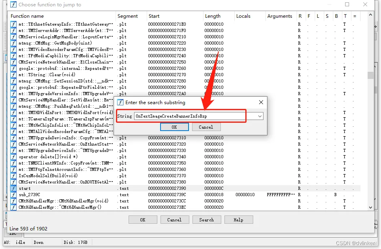Click function icon of mt::TMTUpgradeVersionInfo row
This screenshot has width=381, height=249.
coord(13,94)
